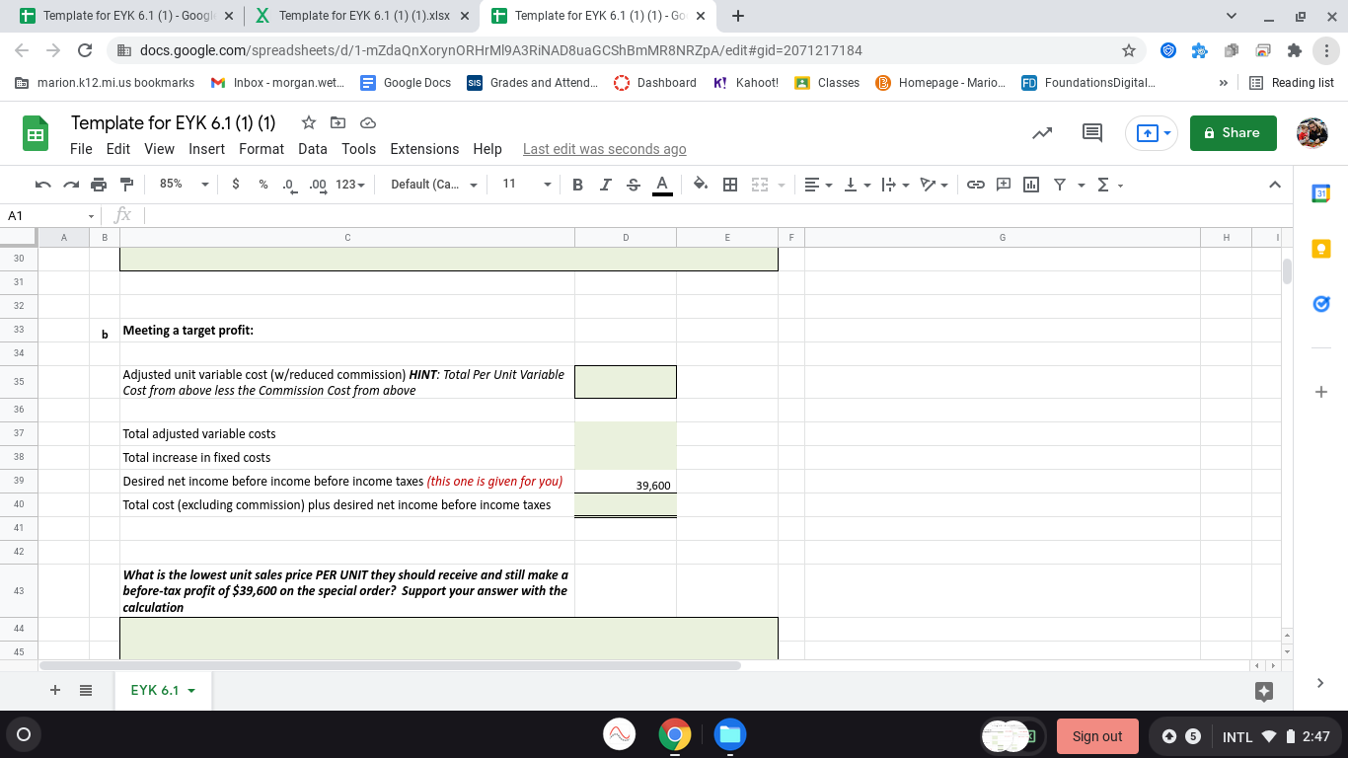
Task: Open the paint format tool
Action: pyautogui.click(x=126, y=185)
